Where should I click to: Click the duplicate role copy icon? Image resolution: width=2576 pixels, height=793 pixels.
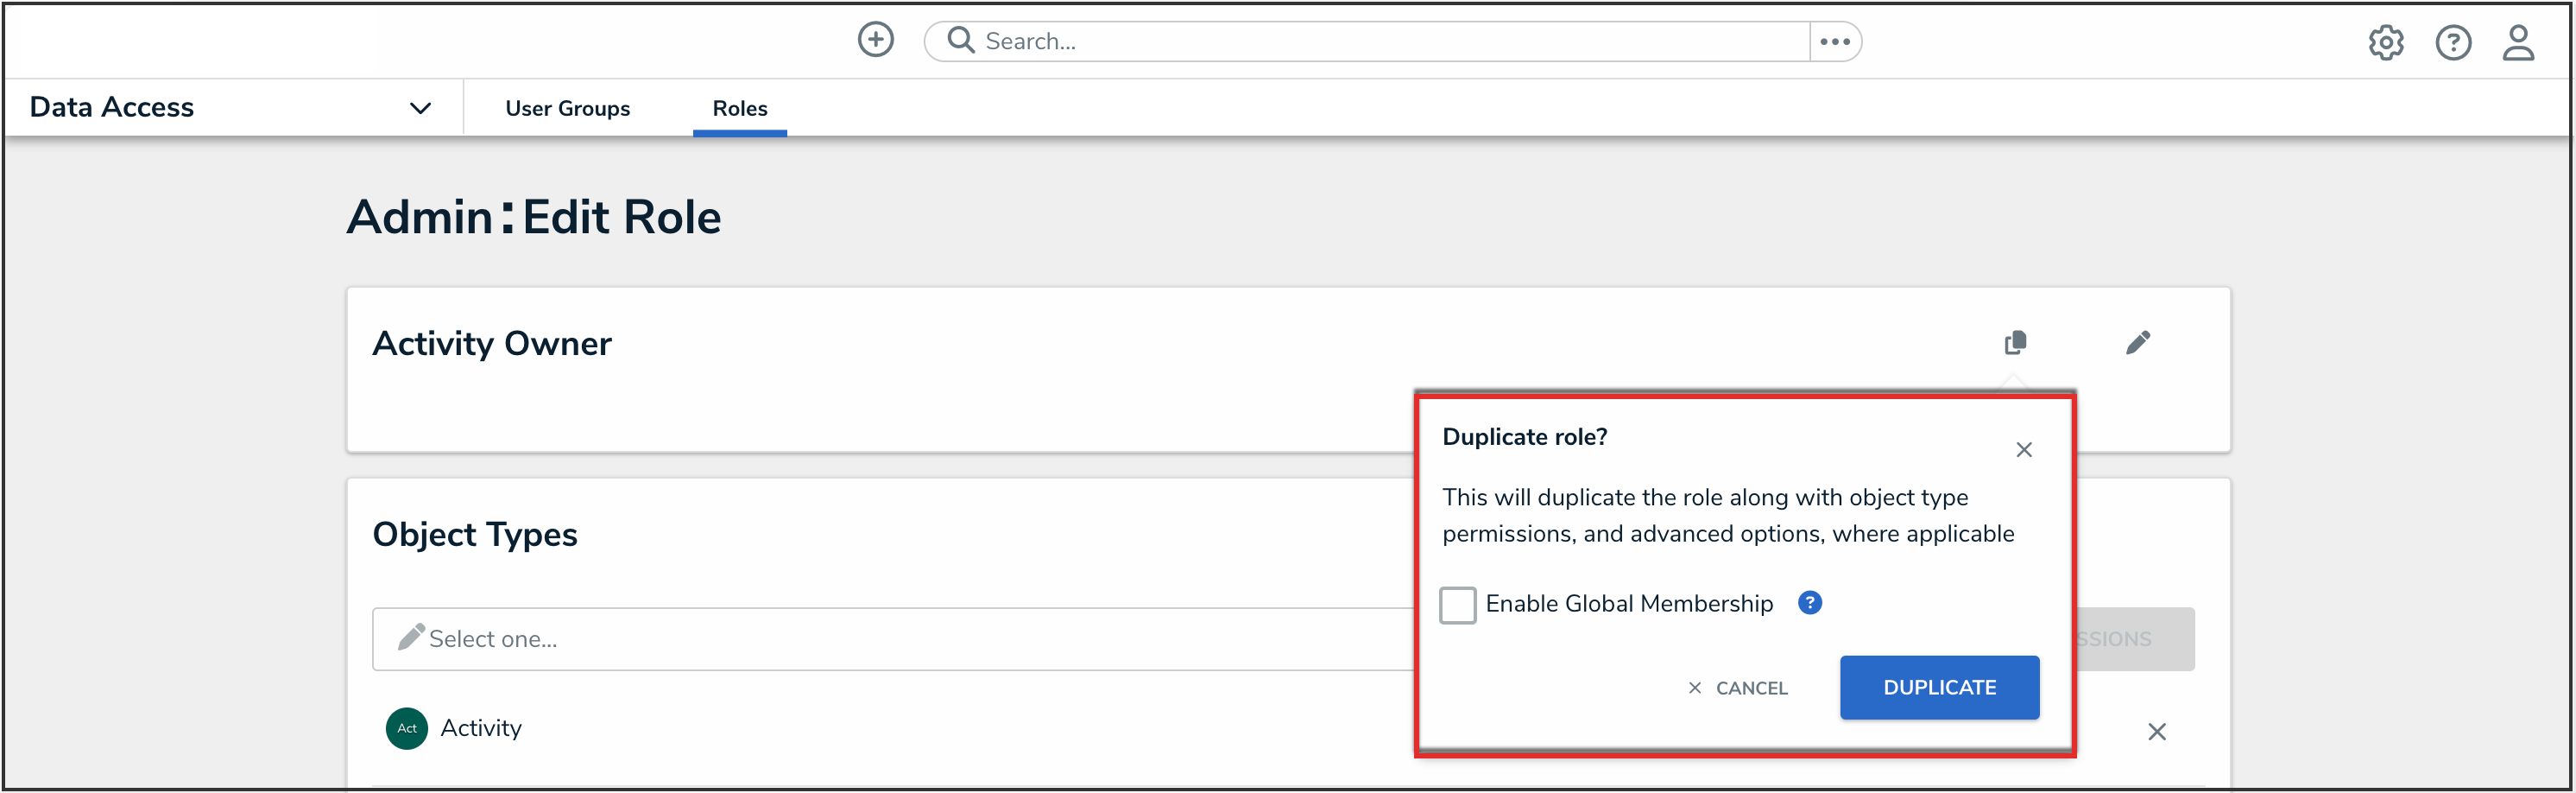coord(2015,342)
